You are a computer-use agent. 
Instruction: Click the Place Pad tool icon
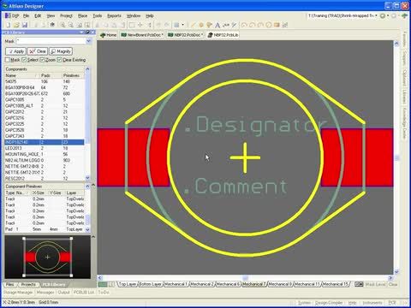coord(201,25)
